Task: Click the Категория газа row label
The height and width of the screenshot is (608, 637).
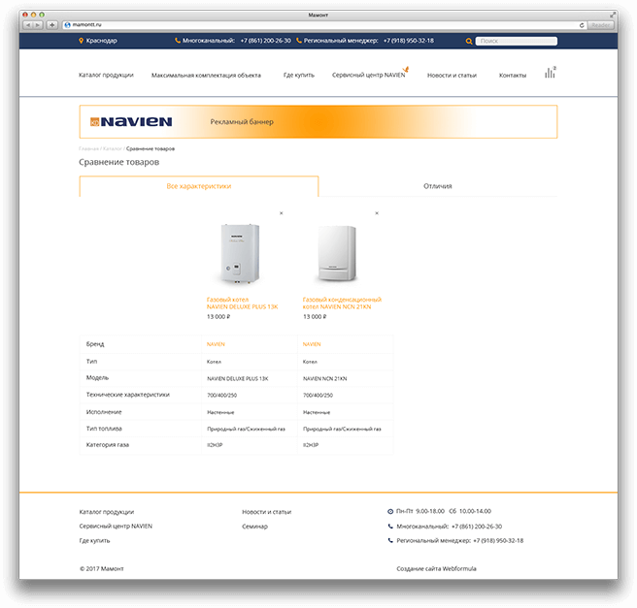Action: (107, 445)
